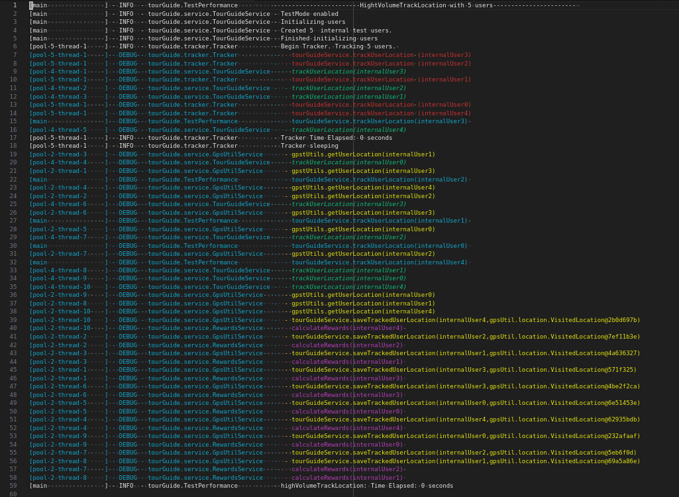This screenshot has width=679, height=497.
Task: Click line number 60 in the gutter
Action: point(13,494)
